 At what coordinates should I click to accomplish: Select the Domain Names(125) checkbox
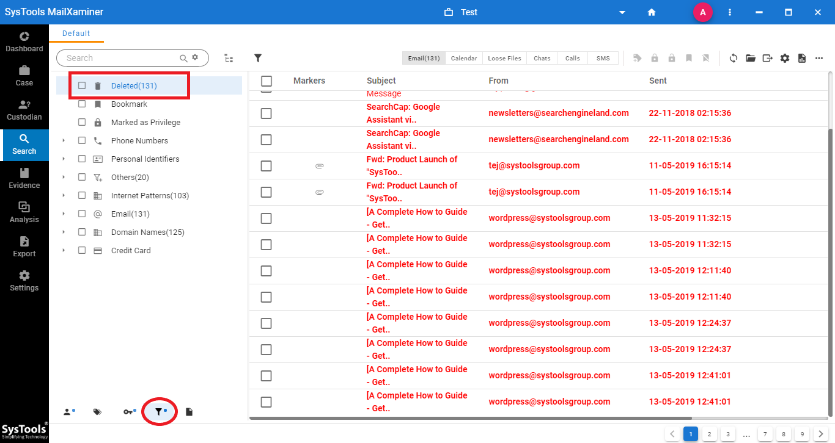82,232
